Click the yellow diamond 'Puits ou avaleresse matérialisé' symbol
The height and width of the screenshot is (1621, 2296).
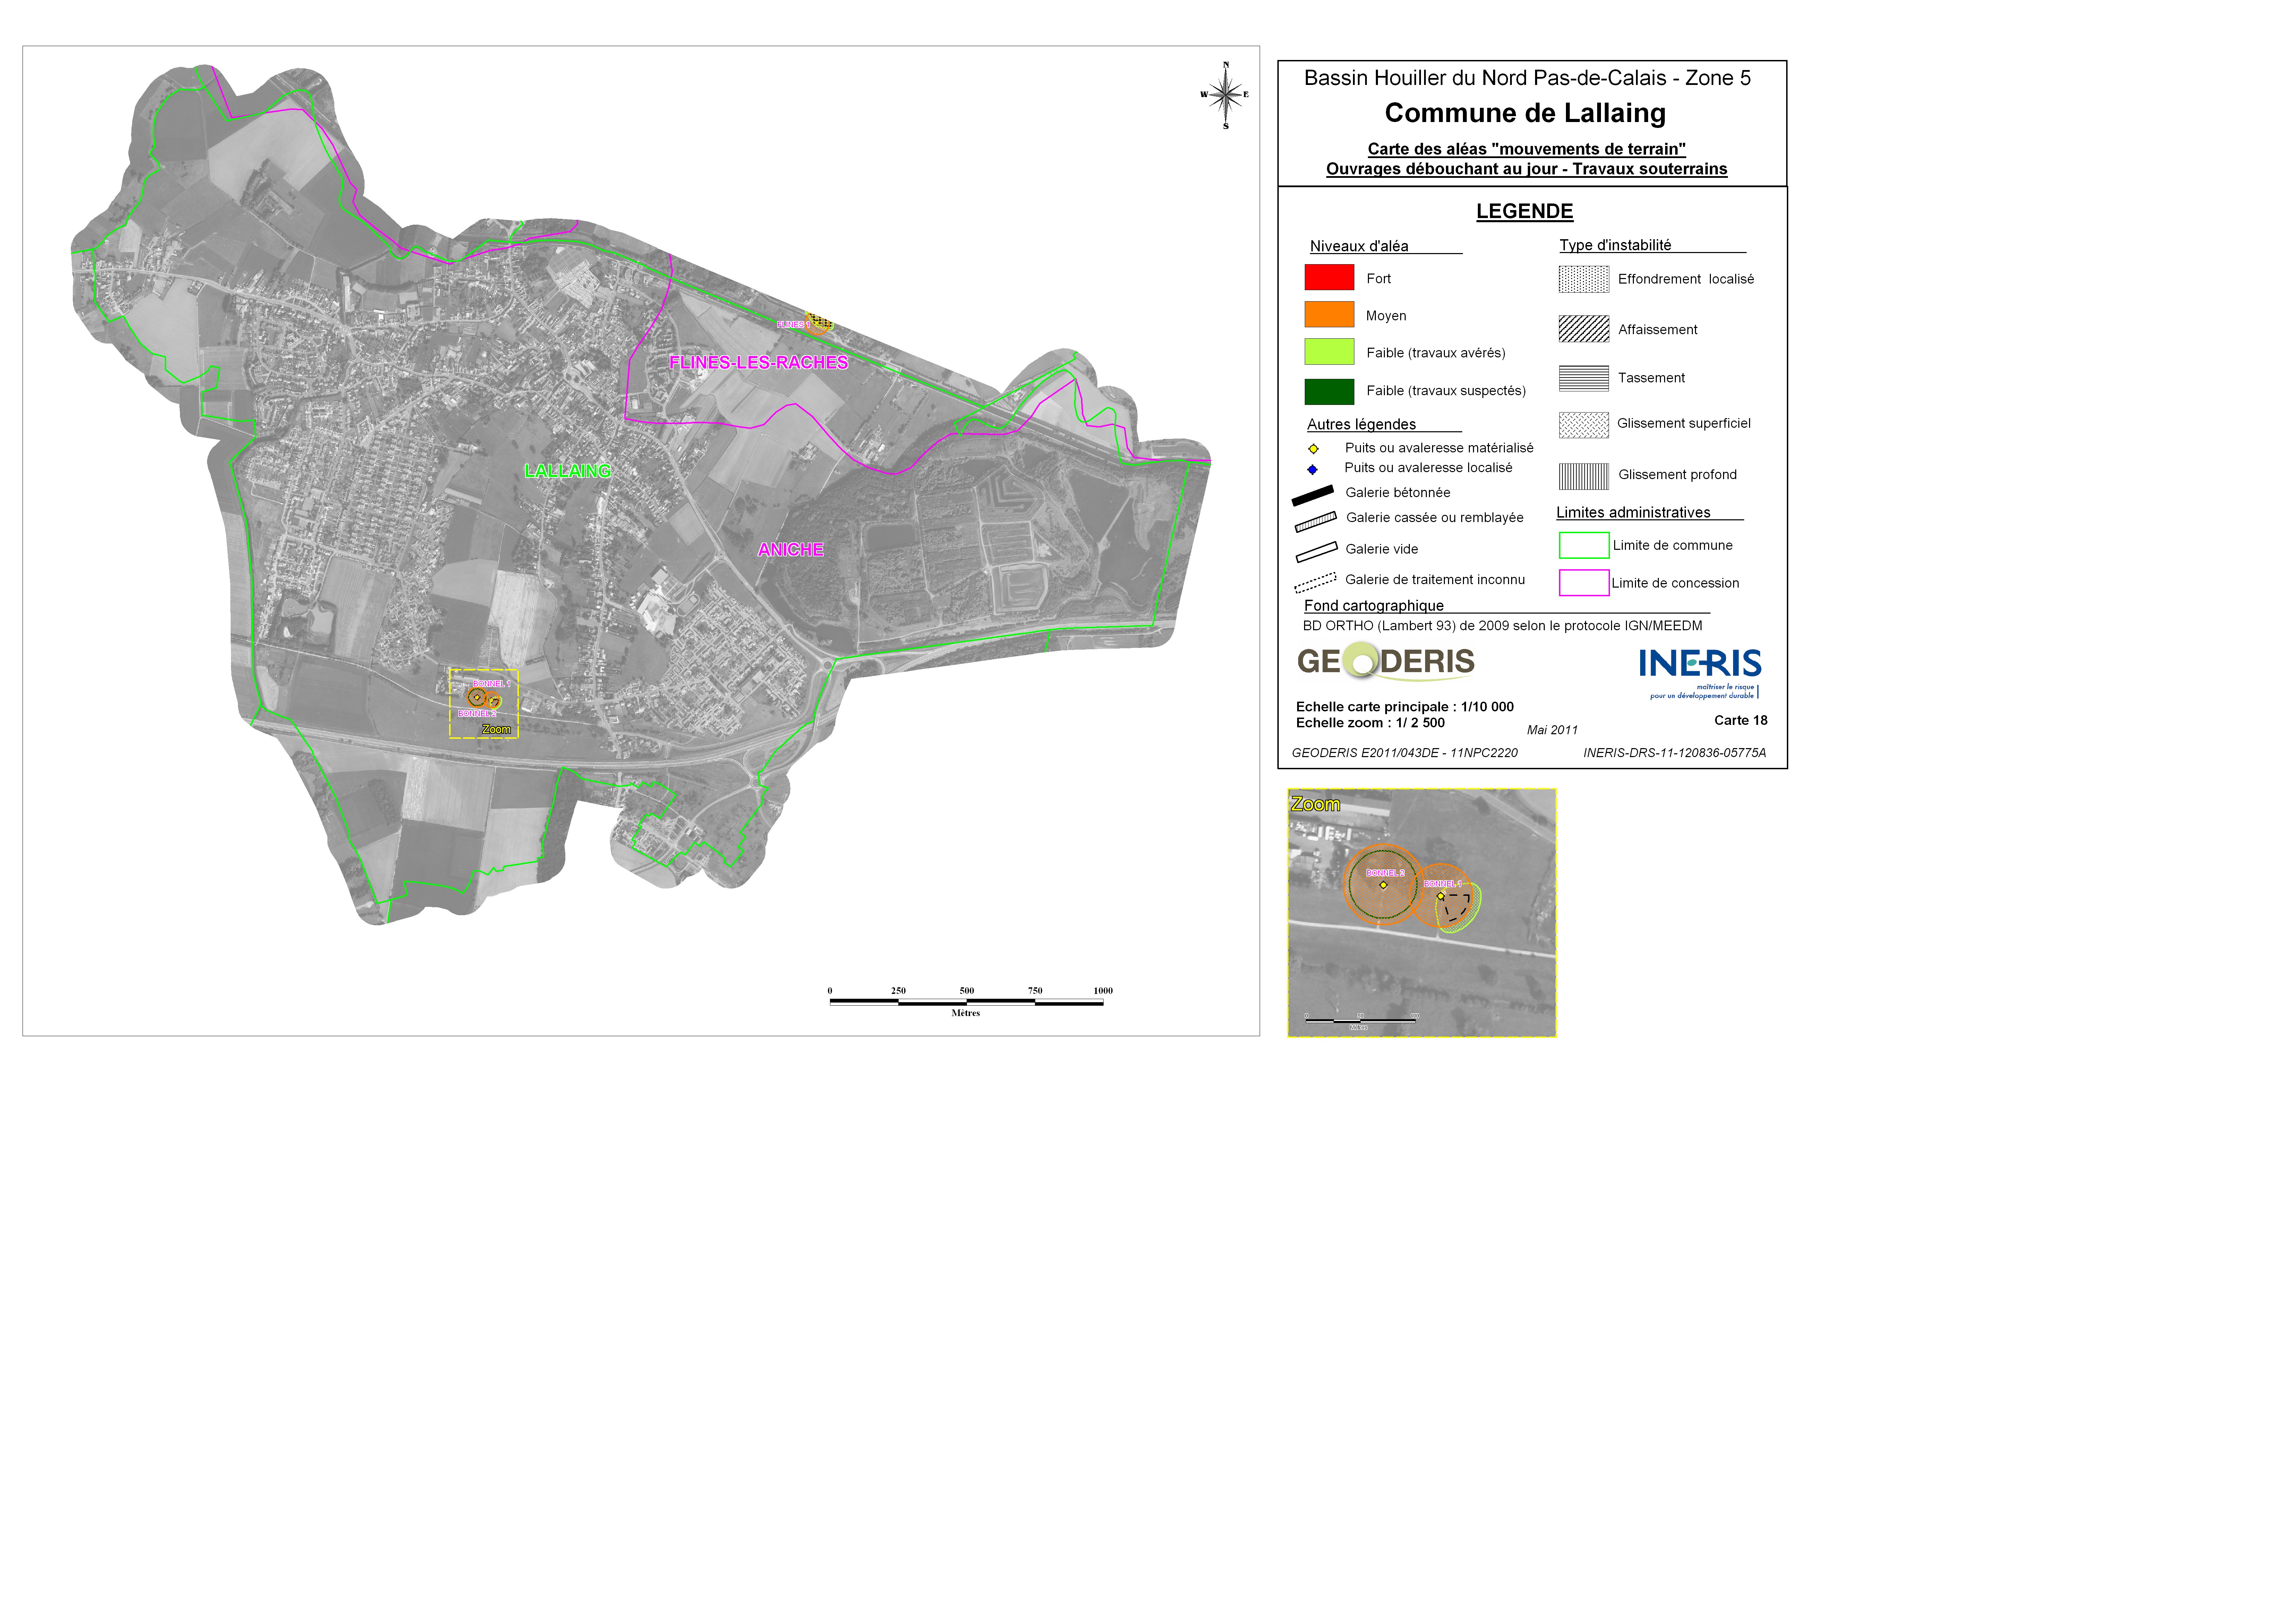point(1313,449)
